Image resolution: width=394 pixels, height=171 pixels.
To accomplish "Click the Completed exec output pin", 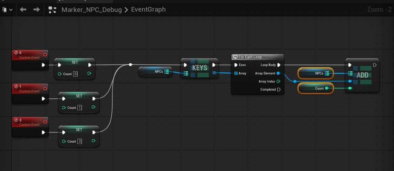I will click(279, 90).
